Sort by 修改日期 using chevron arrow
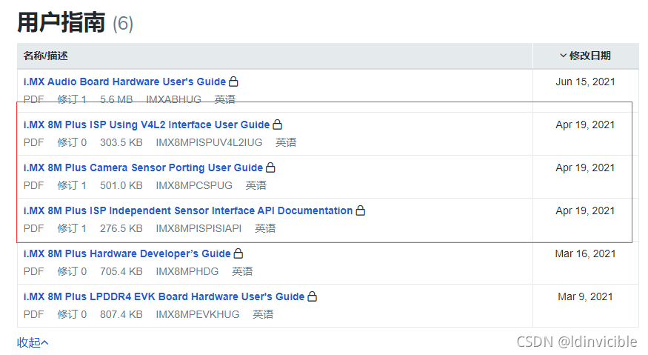Screen dimensions: 648x355 click(x=563, y=56)
